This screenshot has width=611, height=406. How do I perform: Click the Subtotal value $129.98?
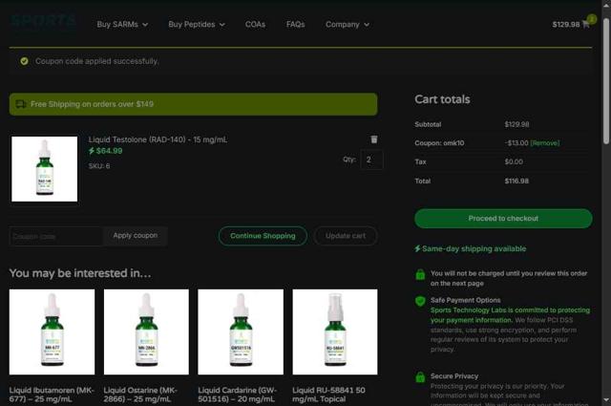tap(516, 124)
